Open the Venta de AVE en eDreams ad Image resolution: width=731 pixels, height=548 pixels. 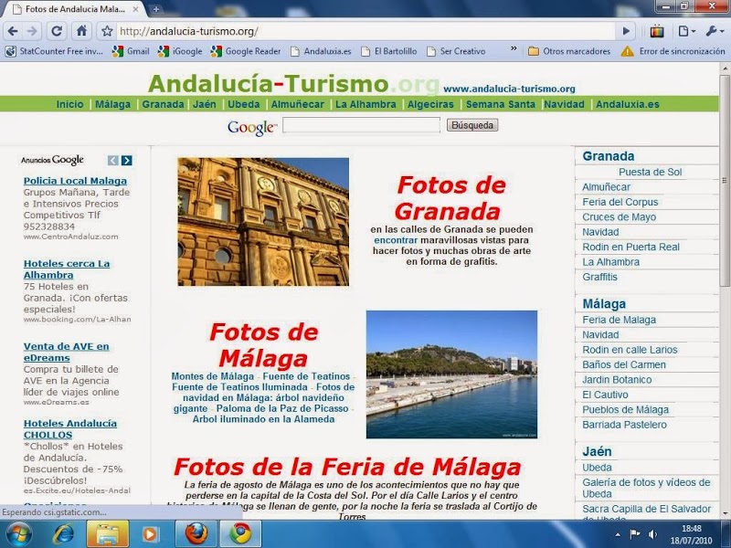coord(66,352)
